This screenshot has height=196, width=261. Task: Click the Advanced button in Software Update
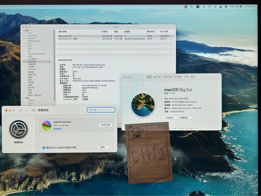coord(103,147)
